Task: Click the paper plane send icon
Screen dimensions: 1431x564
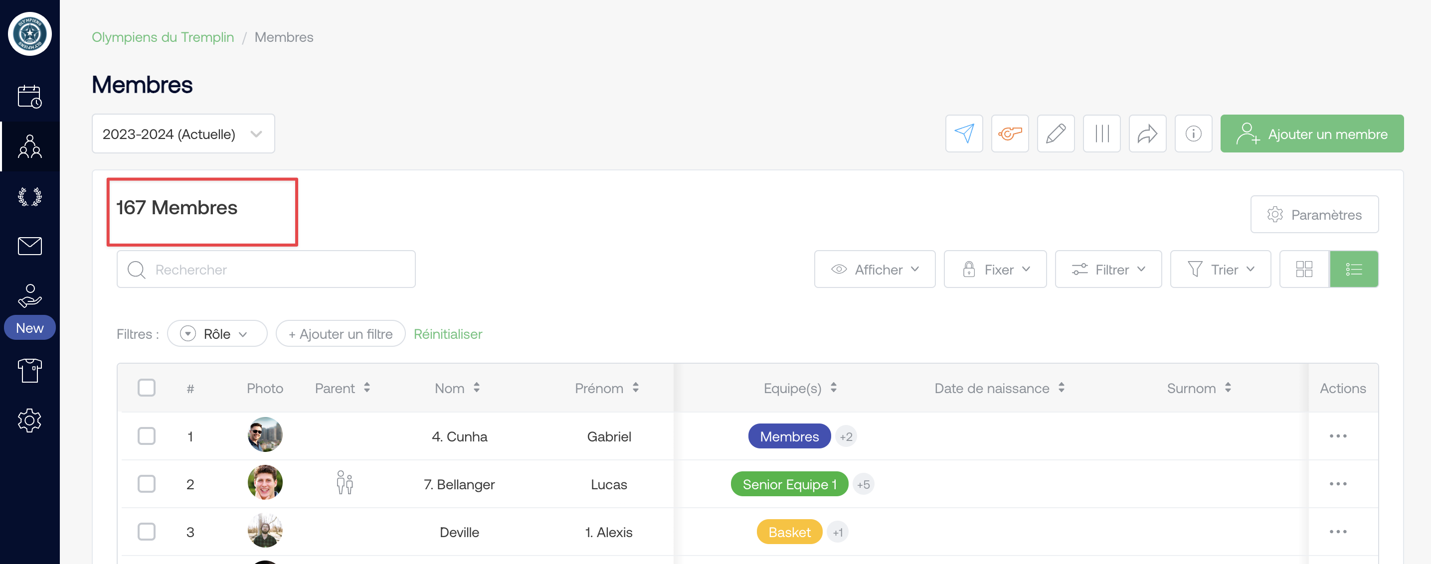Action: point(964,134)
